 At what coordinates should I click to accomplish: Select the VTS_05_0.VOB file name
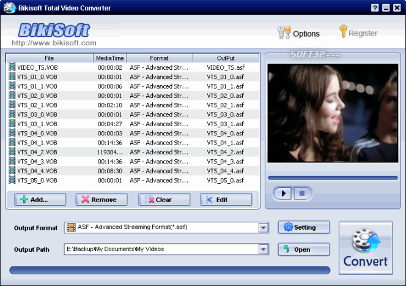coord(37,181)
